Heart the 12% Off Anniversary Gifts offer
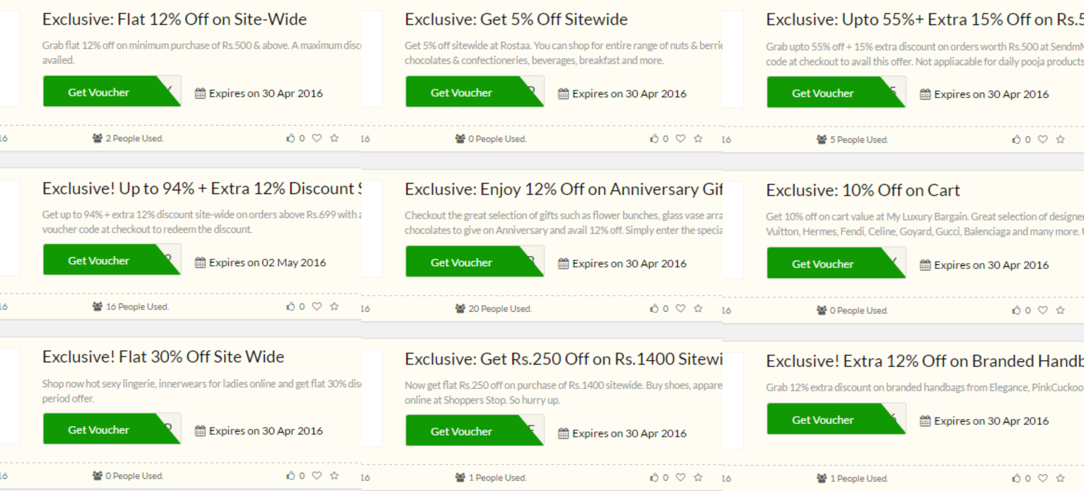Image resolution: width=1084 pixels, height=491 pixels. [x=680, y=308]
